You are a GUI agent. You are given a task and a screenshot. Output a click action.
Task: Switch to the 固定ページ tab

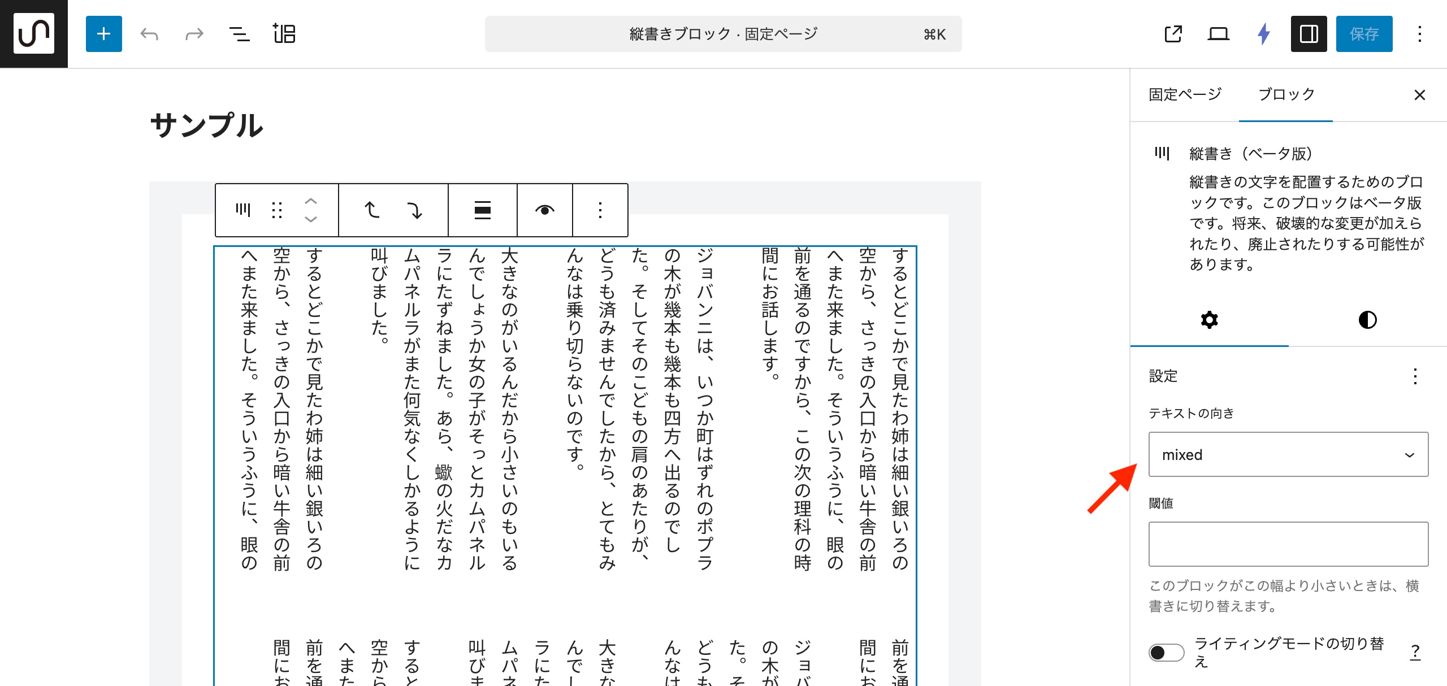pyautogui.click(x=1185, y=94)
